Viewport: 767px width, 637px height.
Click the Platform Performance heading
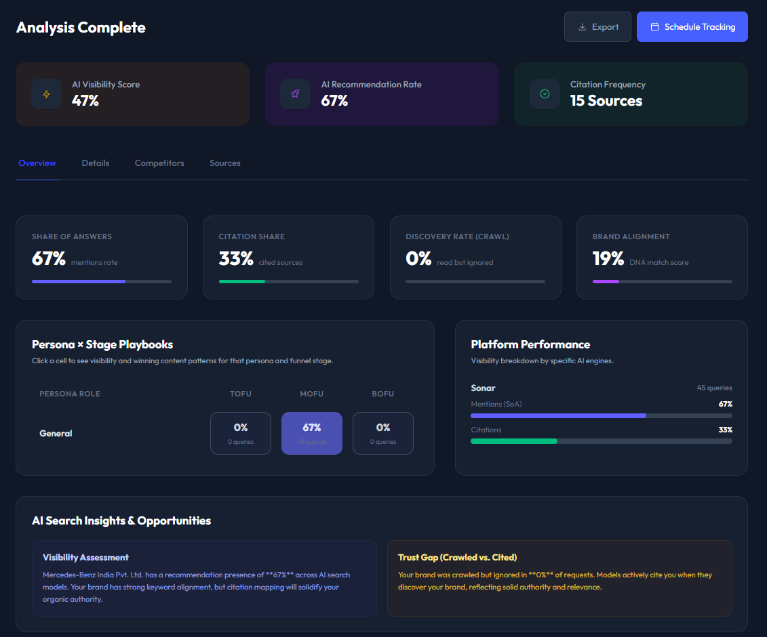531,345
